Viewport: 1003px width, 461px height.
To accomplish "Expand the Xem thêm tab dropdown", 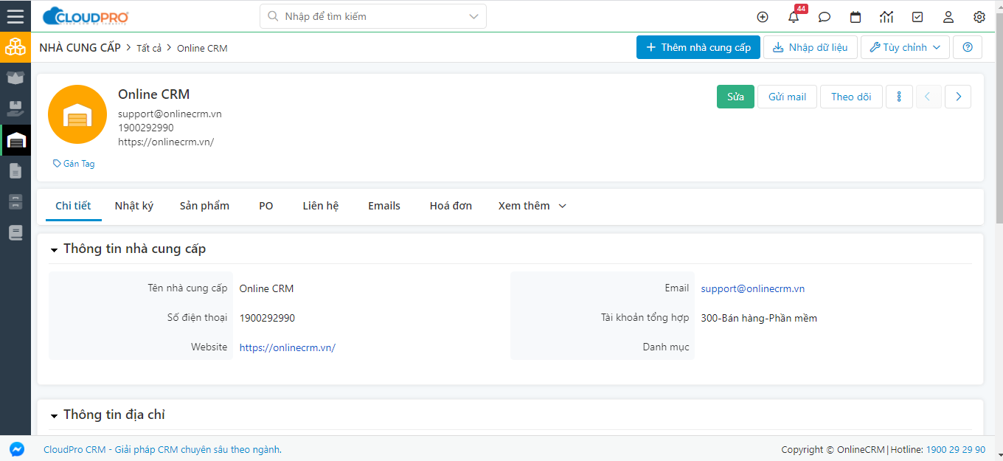I will tap(532, 206).
